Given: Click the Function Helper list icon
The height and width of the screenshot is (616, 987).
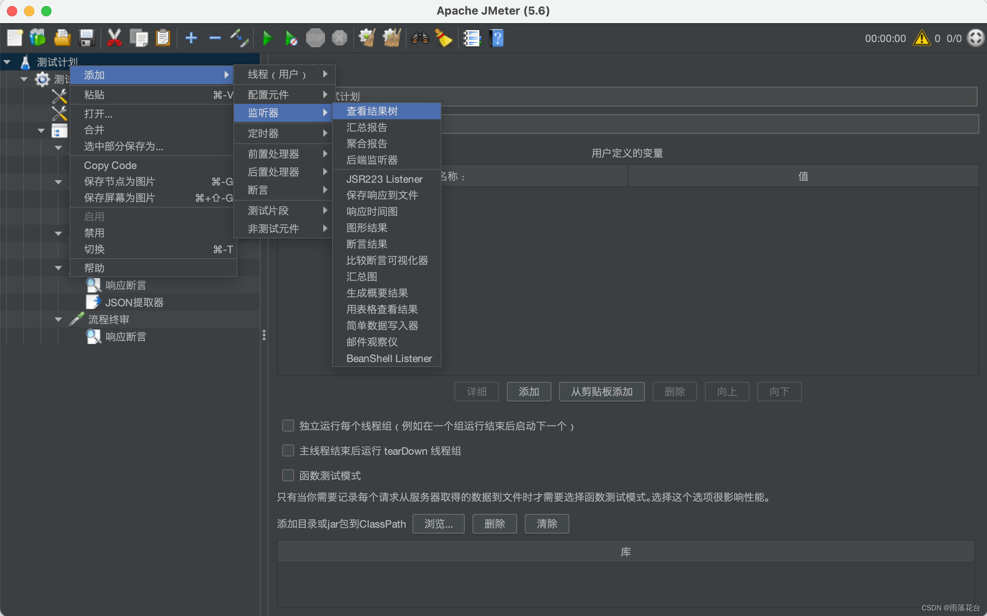Looking at the screenshot, I should tap(472, 39).
